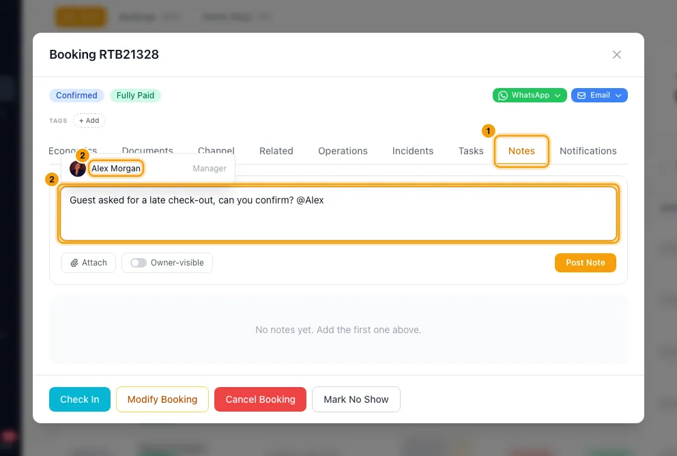Click Alex Morgan's avatar photo
Image resolution: width=677 pixels, height=456 pixels.
78,169
